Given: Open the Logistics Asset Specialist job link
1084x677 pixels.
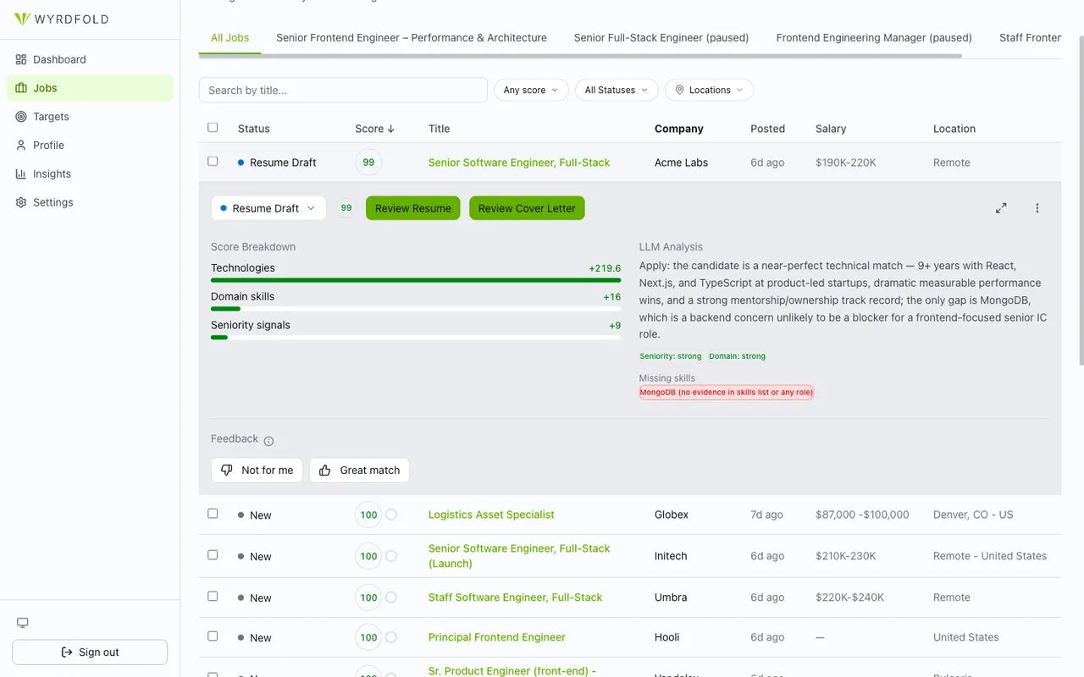Looking at the screenshot, I should (491, 515).
